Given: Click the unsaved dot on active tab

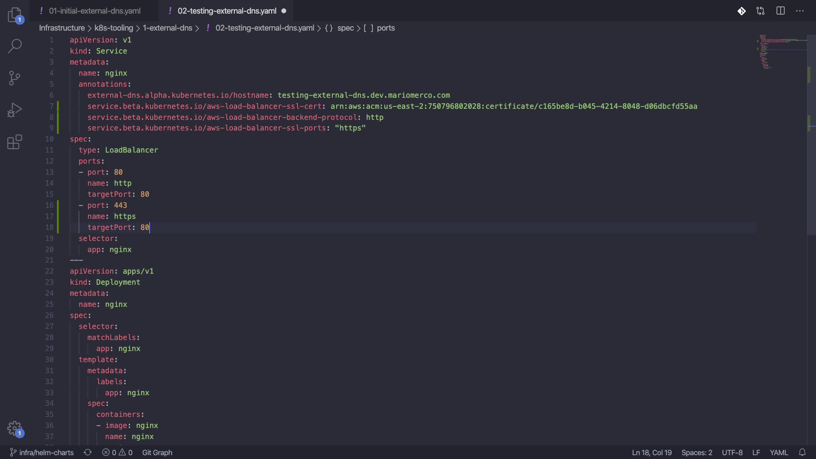Looking at the screenshot, I should [284, 11].
